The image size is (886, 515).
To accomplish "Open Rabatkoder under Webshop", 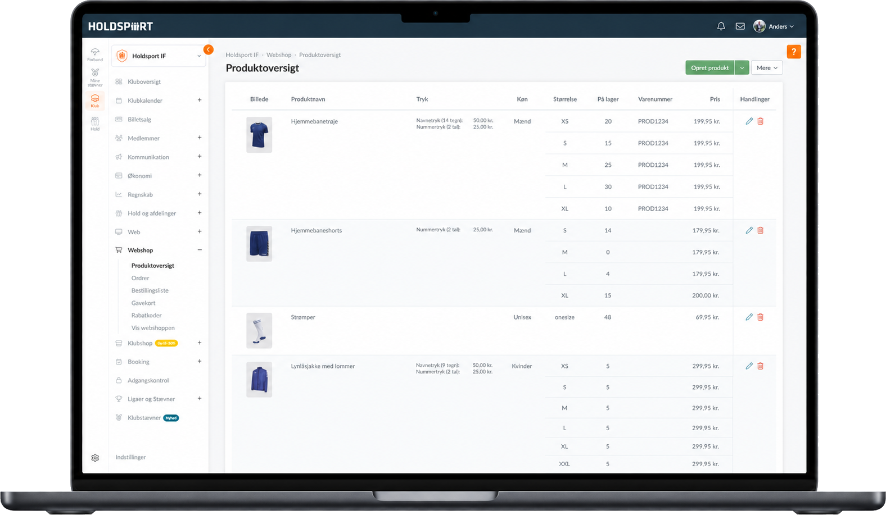I will [147, 315].
